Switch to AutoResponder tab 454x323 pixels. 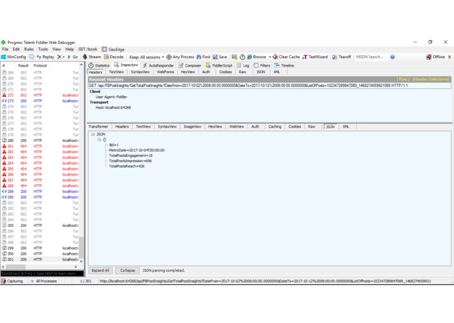(158, 65)
